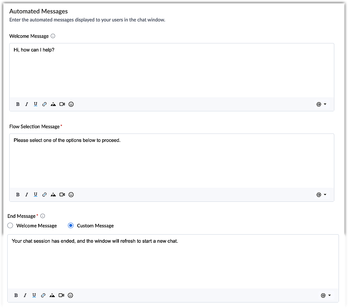Add video in Welcome Message toolbar
This screenshot has width=348, height=308.
pos(62,104)
